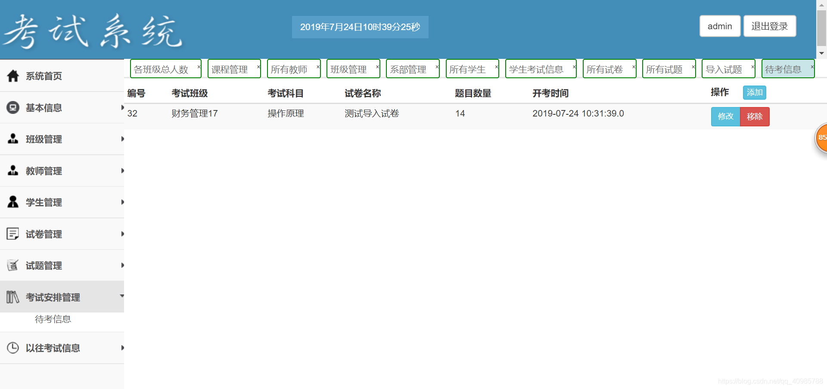Click the home icon beside 系统首页
The width and height of the screenshot is (827, 389).
click(x=13, y=76)
